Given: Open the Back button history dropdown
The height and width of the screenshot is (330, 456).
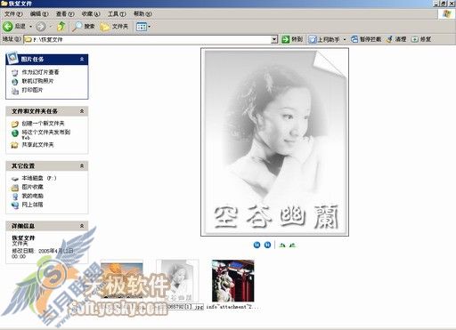Looking at the screenshot, I should point(30,27).
